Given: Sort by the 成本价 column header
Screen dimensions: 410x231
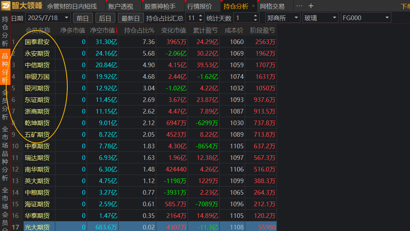Looking at the screenshot, I should (234, 30).
